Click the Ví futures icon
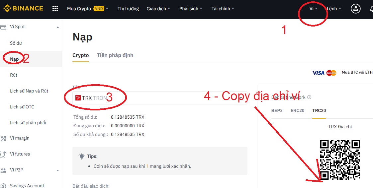This screenshot has width=373, height=188. [3, 154]
